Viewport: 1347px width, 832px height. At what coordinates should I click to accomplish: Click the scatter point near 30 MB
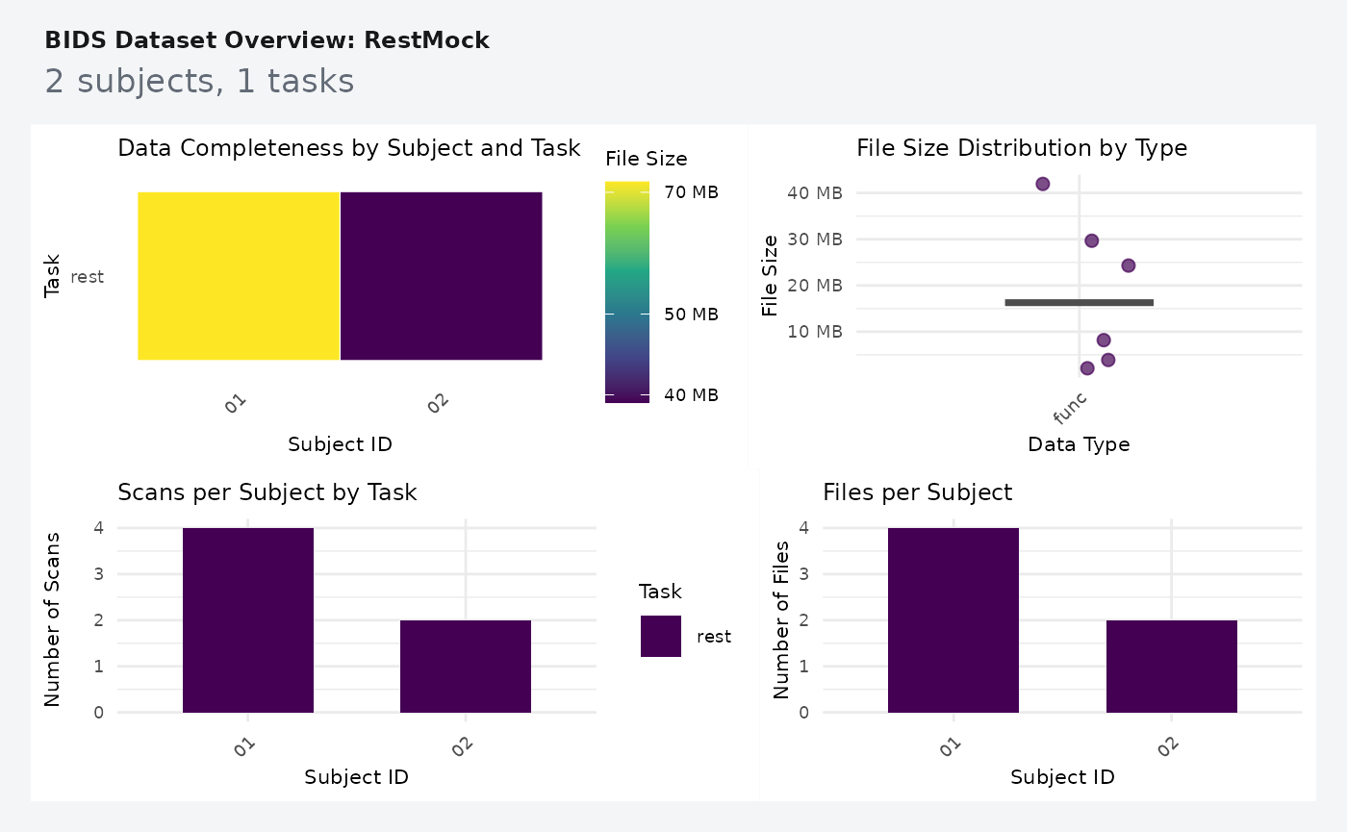click(1091, 240)
